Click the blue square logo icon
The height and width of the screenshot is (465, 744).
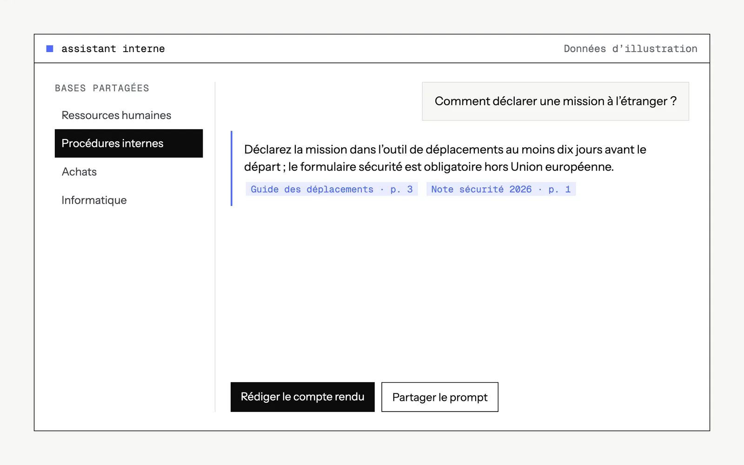[50, 49]
